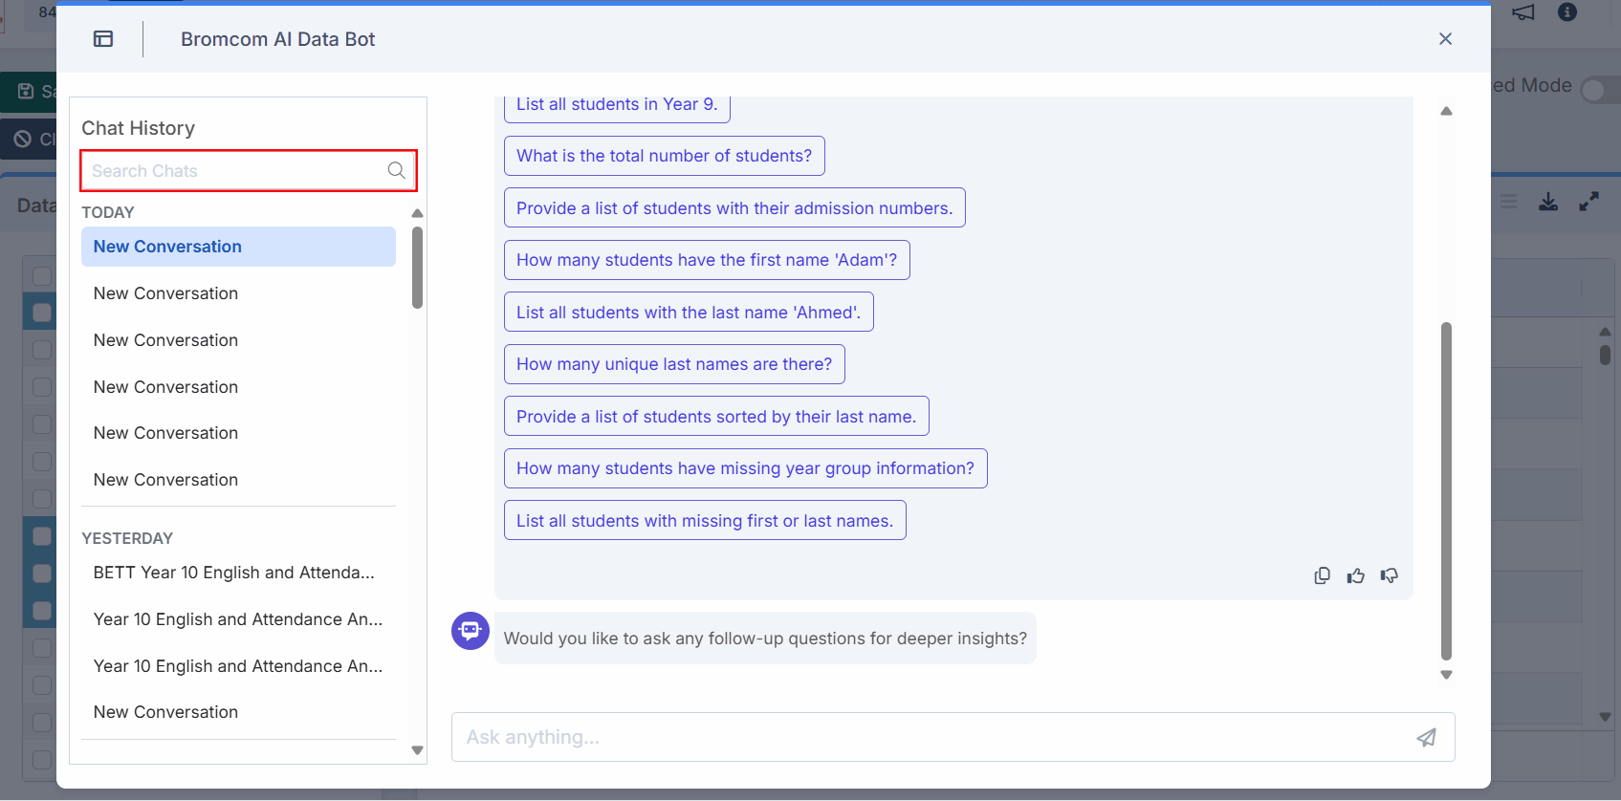
Task: Open the highlighted New Conversation chat
Action: [238, 247]
